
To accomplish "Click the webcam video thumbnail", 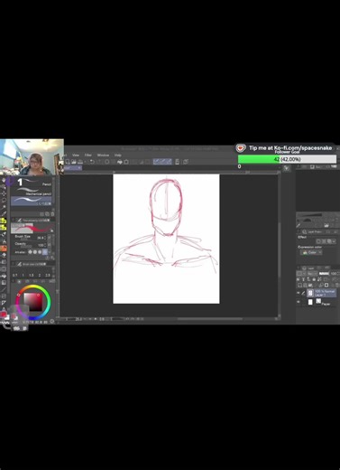I will [32, 156].
